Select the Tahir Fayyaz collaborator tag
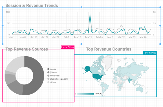Screen dimensions: 163x107 pos(150,53)
